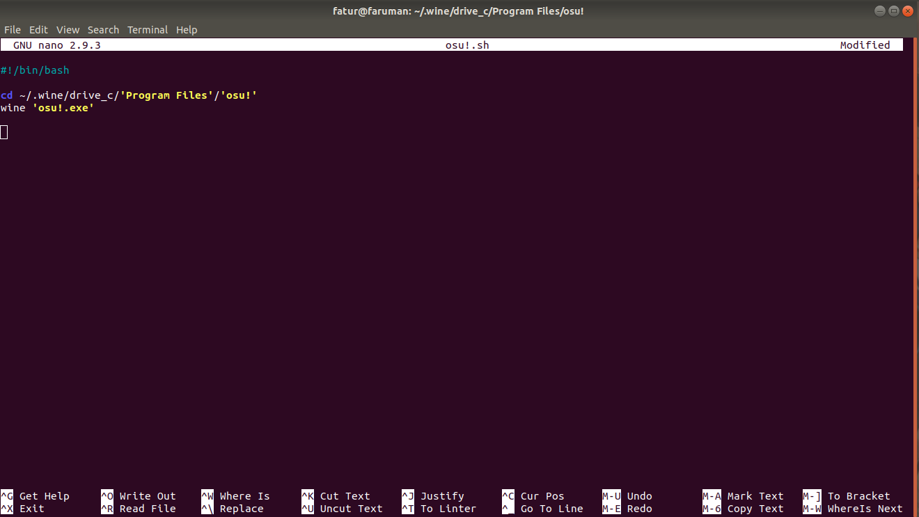The width and height of the screenshot is (919, 517).
Task: Click the Modified status in nano header
Action: point(865,45)
